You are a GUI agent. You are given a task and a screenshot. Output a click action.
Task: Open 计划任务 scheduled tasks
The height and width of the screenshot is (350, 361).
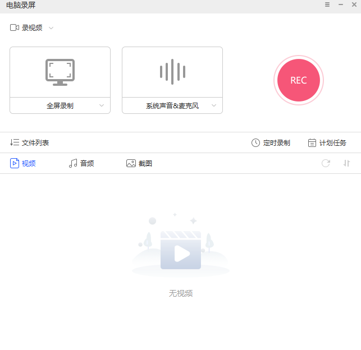[x=327, y=143]
